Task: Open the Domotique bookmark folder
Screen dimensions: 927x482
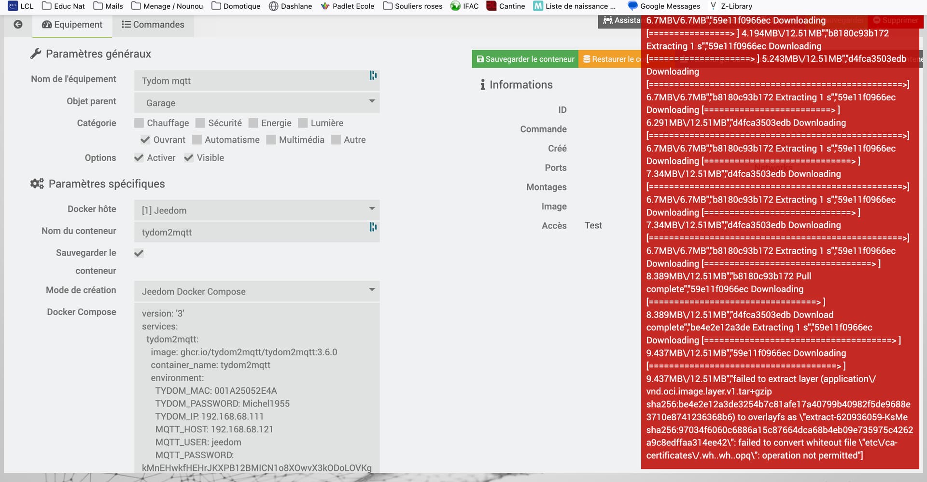Action: click(236, 6)
